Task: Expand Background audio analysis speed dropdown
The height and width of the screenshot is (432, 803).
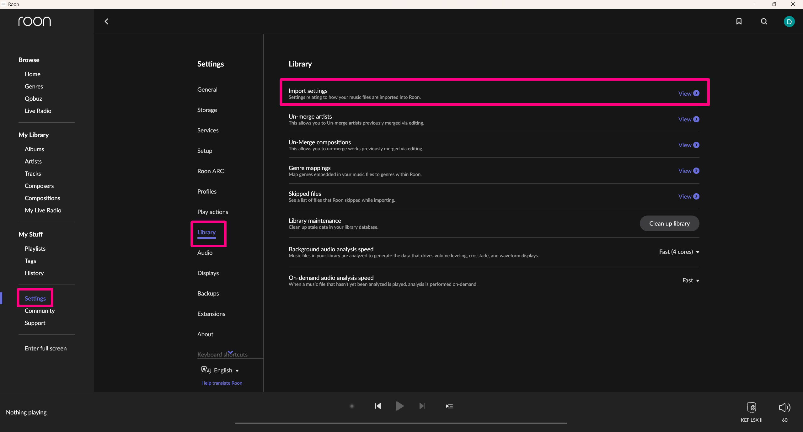Action: 679,252
